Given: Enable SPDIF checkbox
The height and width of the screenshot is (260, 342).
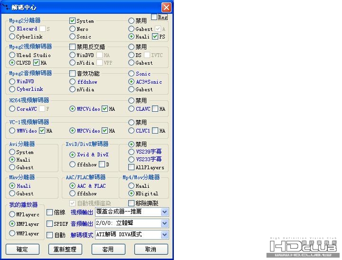Looking at the screenshot, I should pyautogui.click(x=50, y=223).
